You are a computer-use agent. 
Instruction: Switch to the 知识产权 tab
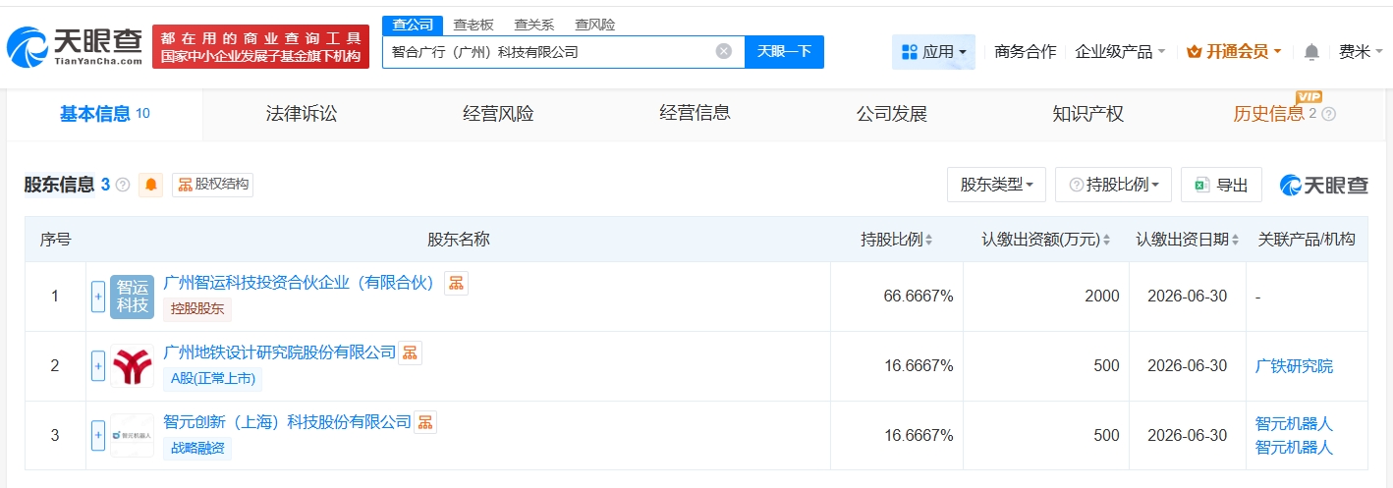pos(1087,114)
